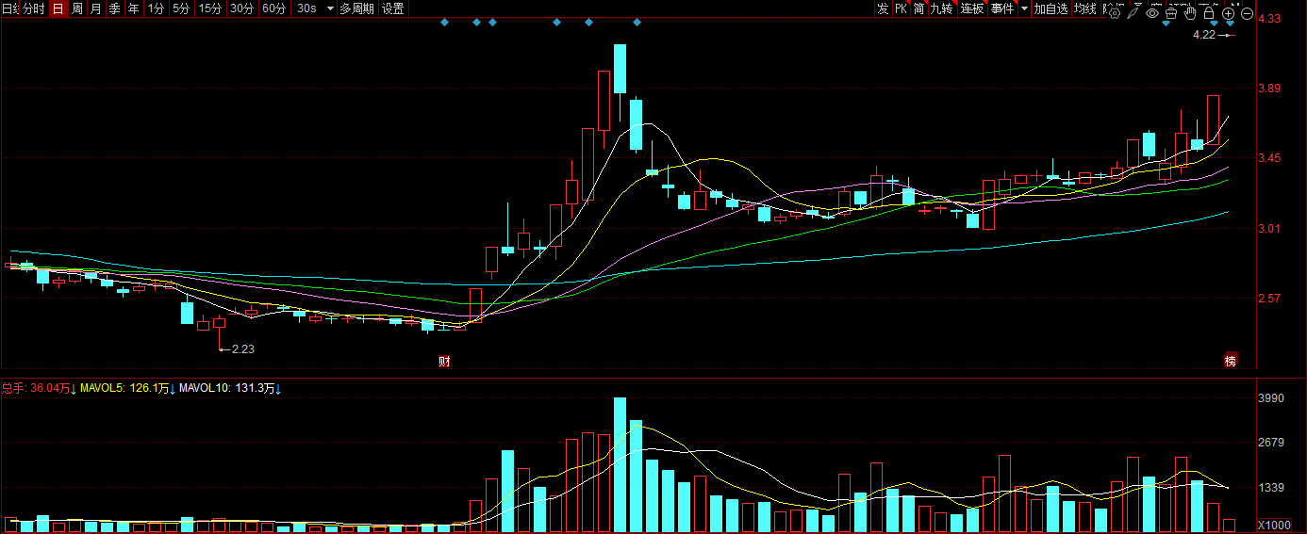Toggle the 九转 indicator button
This screenshot has width=1307, height=534.
pos(942,8)
